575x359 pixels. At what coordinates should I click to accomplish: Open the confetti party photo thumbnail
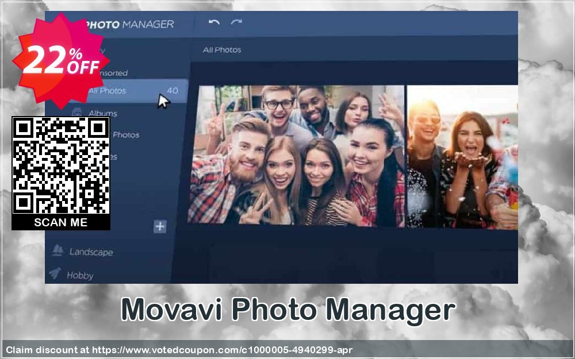[462, 157]
